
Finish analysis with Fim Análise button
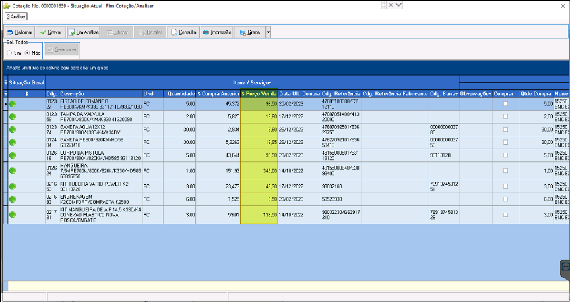pos(83,32)
